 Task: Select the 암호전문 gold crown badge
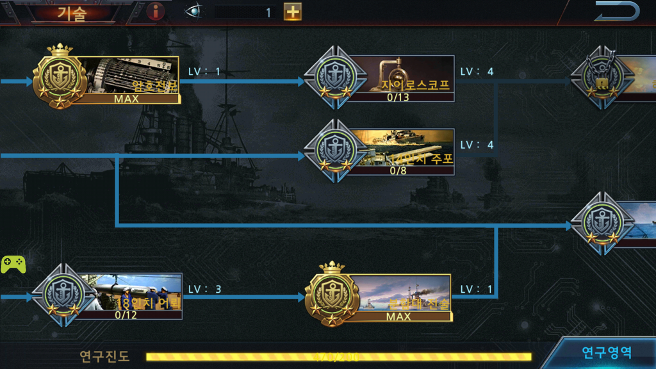pyautogui.click(x=60, y=77)
